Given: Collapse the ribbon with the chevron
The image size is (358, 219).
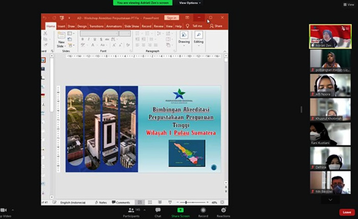Looking at the screenshot, I should click(x=225, y=51).
